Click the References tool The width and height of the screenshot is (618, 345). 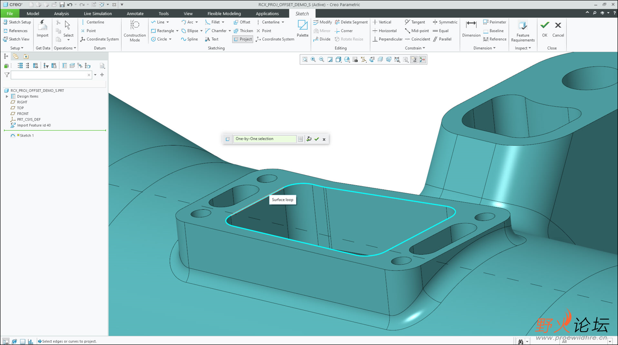pyautogui.click(x=15, y=31)
